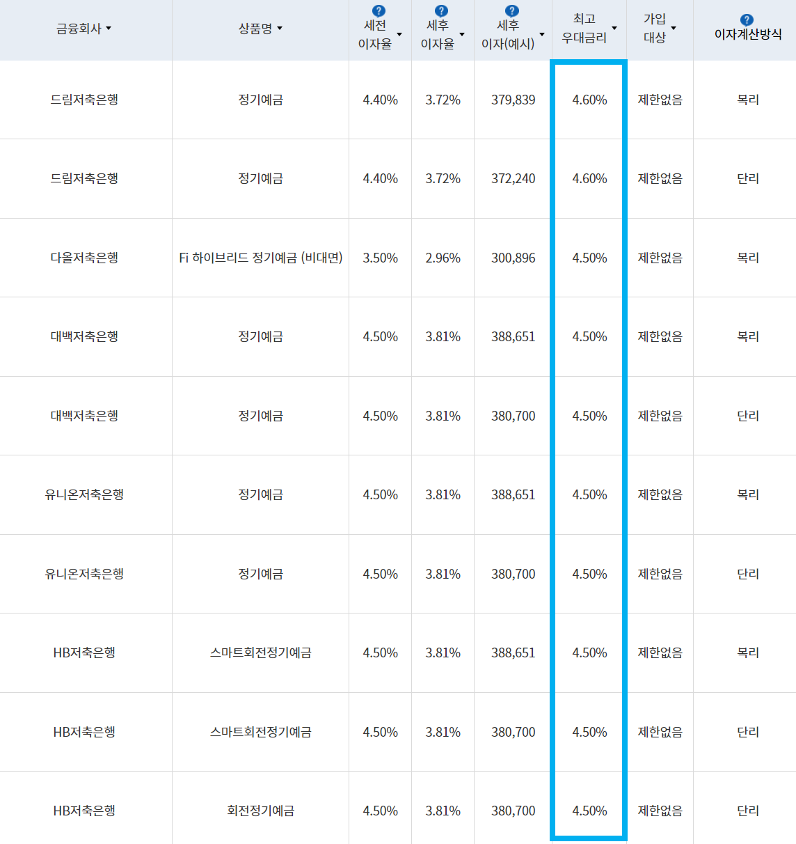The height and width of the screenshot is (844, 796).
Task: Select 유니온저축은행 in the 복리 row
Action: tap(84, 494)
